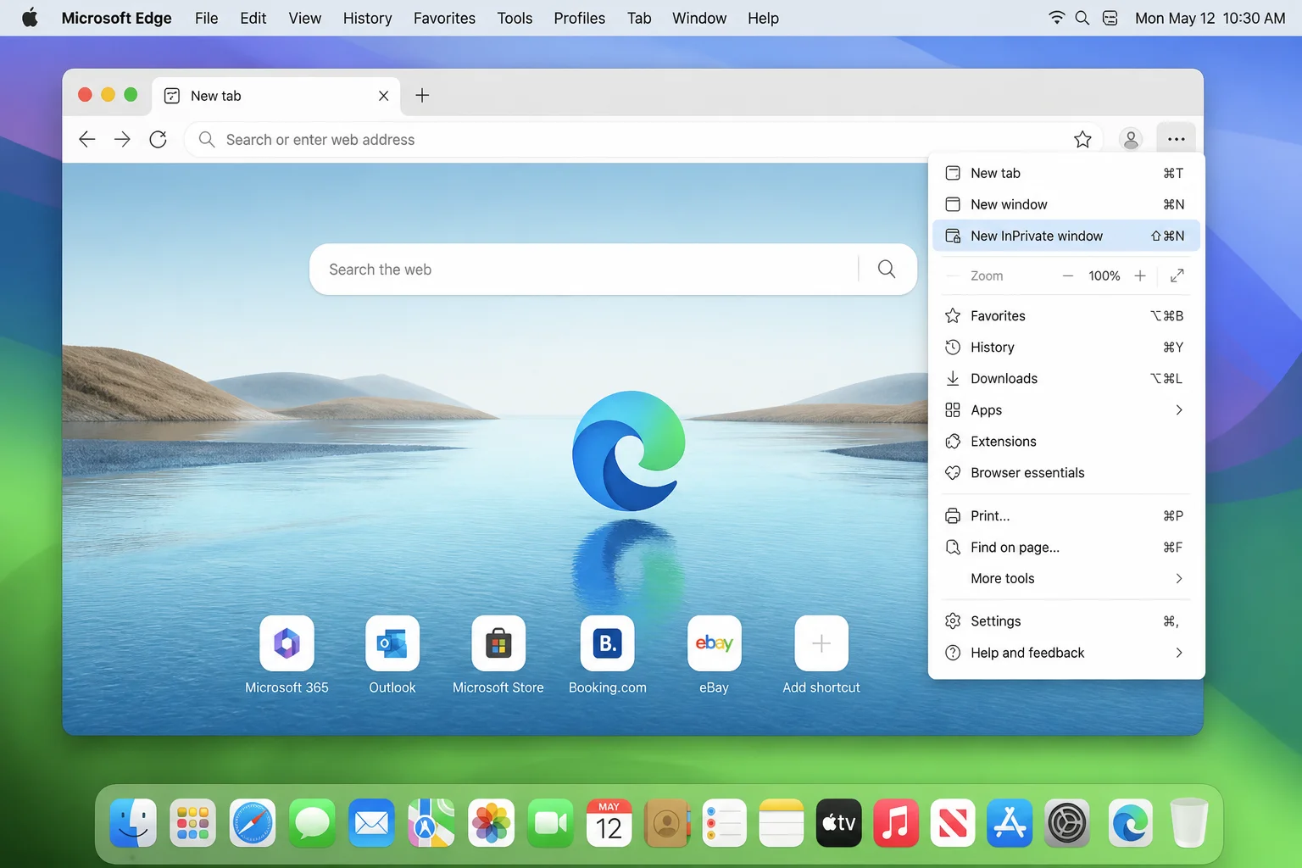Open Messages from the dock
The height and width of the screenshot is (868, 1302).
pyautogui.click(x=312, y=823)
